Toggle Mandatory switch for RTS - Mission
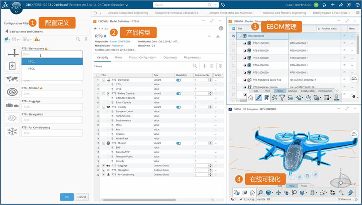 coord(179,143)
